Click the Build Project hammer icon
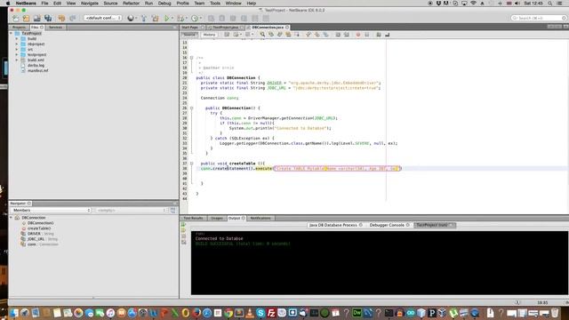569x320 pixels. (x=144, y=18)
